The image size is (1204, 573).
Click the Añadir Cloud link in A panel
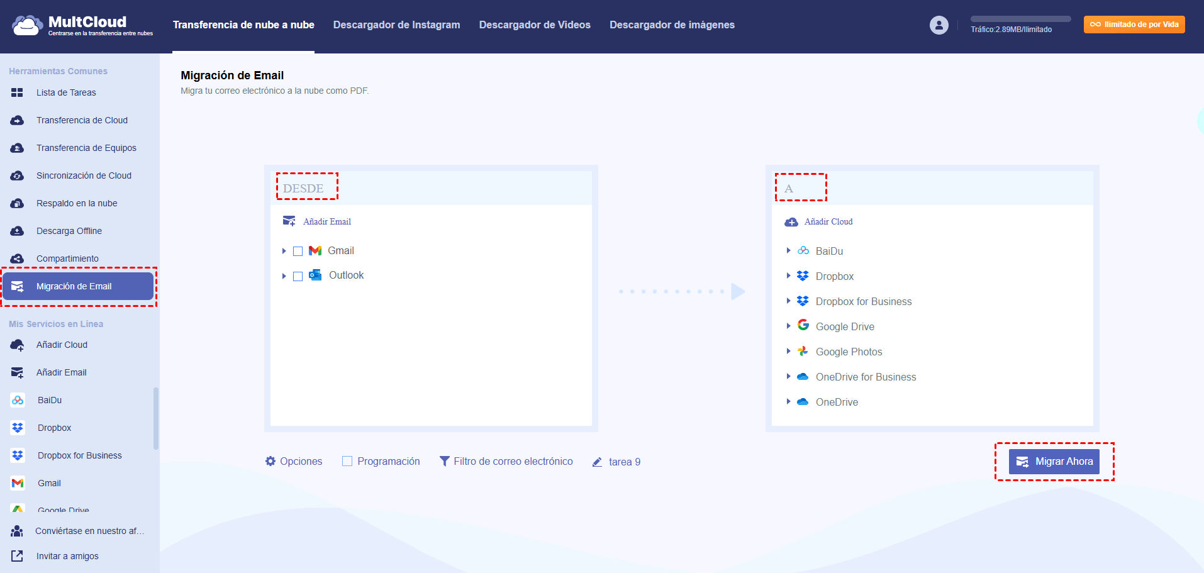coord(828,221)
